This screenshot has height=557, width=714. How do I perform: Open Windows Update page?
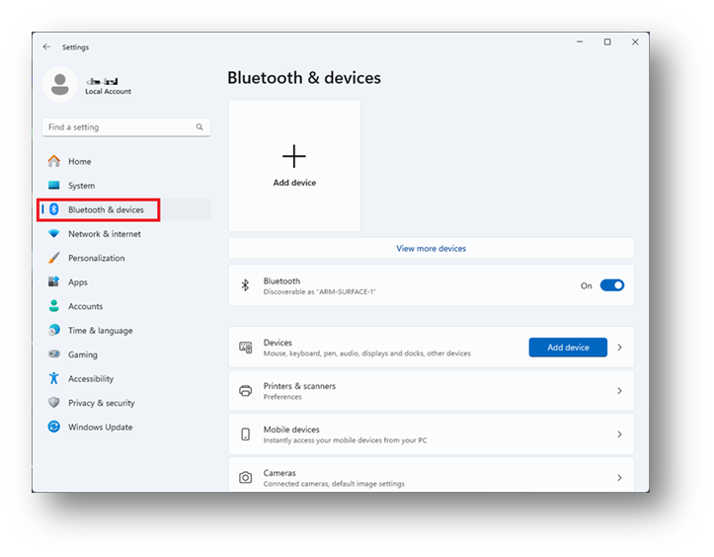coord(126,427)
